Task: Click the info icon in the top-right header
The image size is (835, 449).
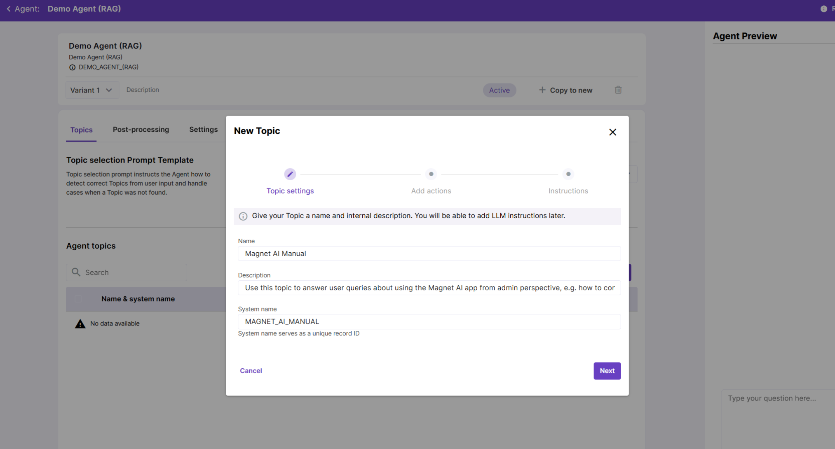Action: 823,9
